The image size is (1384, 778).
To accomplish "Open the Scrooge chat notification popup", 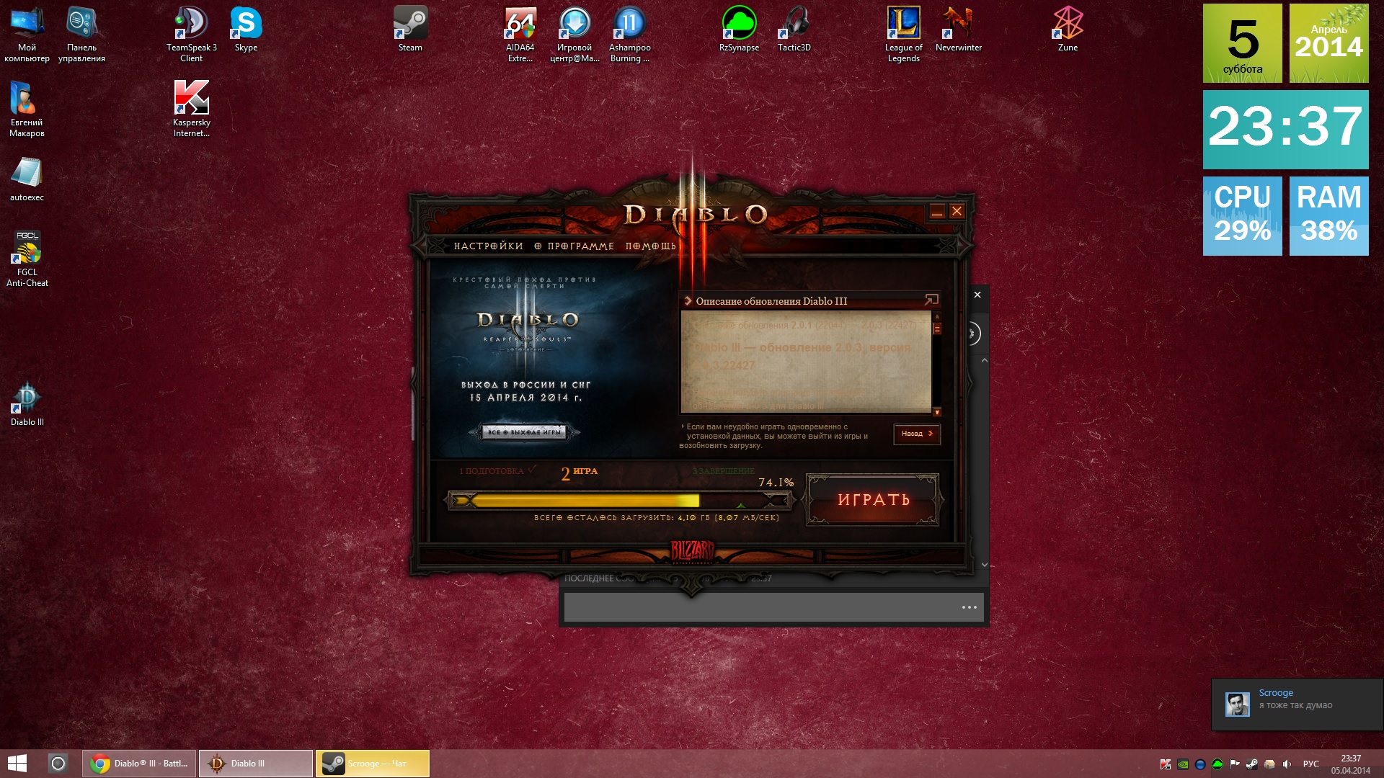I will click(1297, 705).
